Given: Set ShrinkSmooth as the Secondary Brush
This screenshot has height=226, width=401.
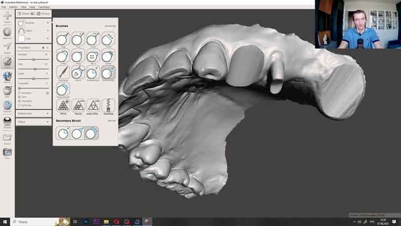Looking at the screenshot, I should [77, 133].
